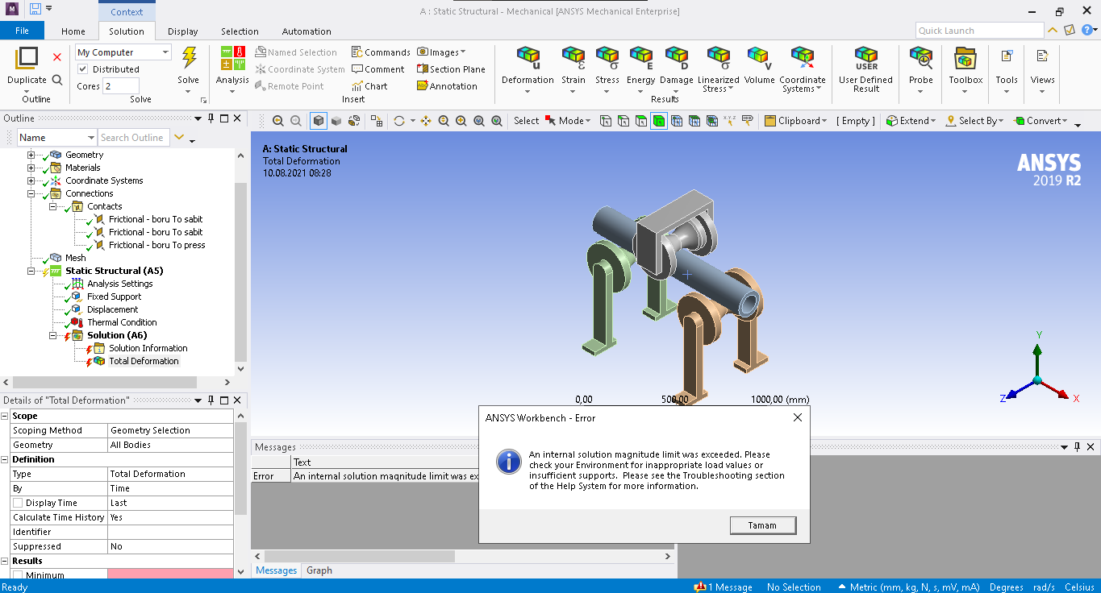Click the Cores input field
Viewport: 1101px width, 593px height.
point(121,86)
